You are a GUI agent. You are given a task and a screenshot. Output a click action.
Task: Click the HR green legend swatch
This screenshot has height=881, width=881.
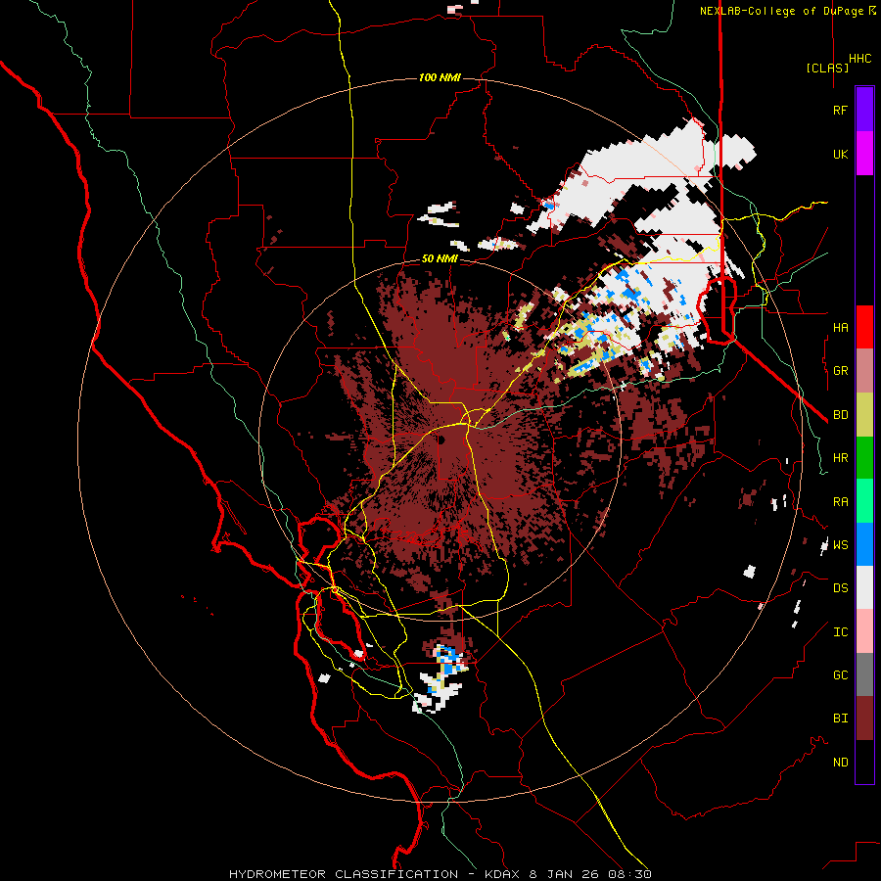[864, 457]
